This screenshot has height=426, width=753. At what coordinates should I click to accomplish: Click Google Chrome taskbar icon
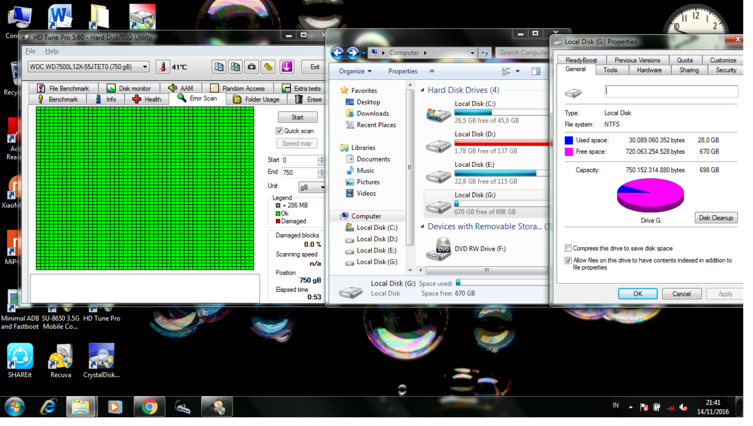point(149,407)
